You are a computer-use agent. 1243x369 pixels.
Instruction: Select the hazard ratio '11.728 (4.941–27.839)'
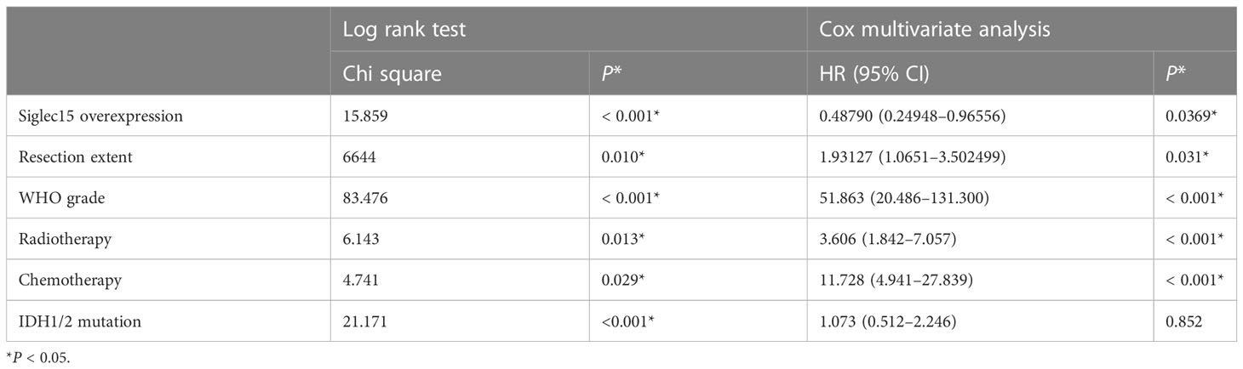(893, 281)
